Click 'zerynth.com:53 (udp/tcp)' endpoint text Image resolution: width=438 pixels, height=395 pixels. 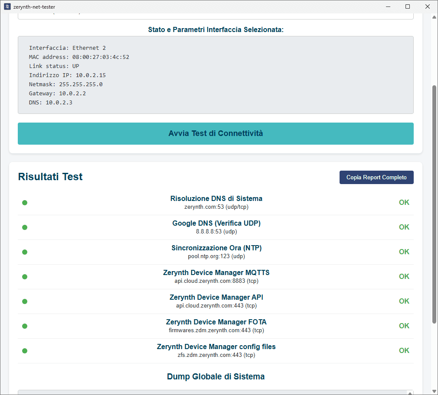coord(216,207)
